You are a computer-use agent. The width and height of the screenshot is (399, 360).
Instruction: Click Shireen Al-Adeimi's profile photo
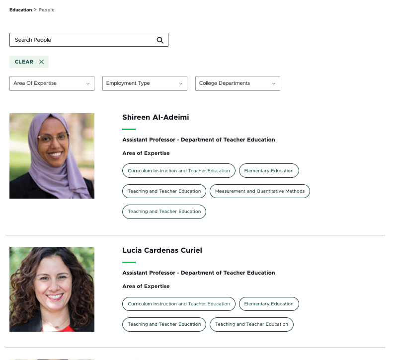coord(52,156)
